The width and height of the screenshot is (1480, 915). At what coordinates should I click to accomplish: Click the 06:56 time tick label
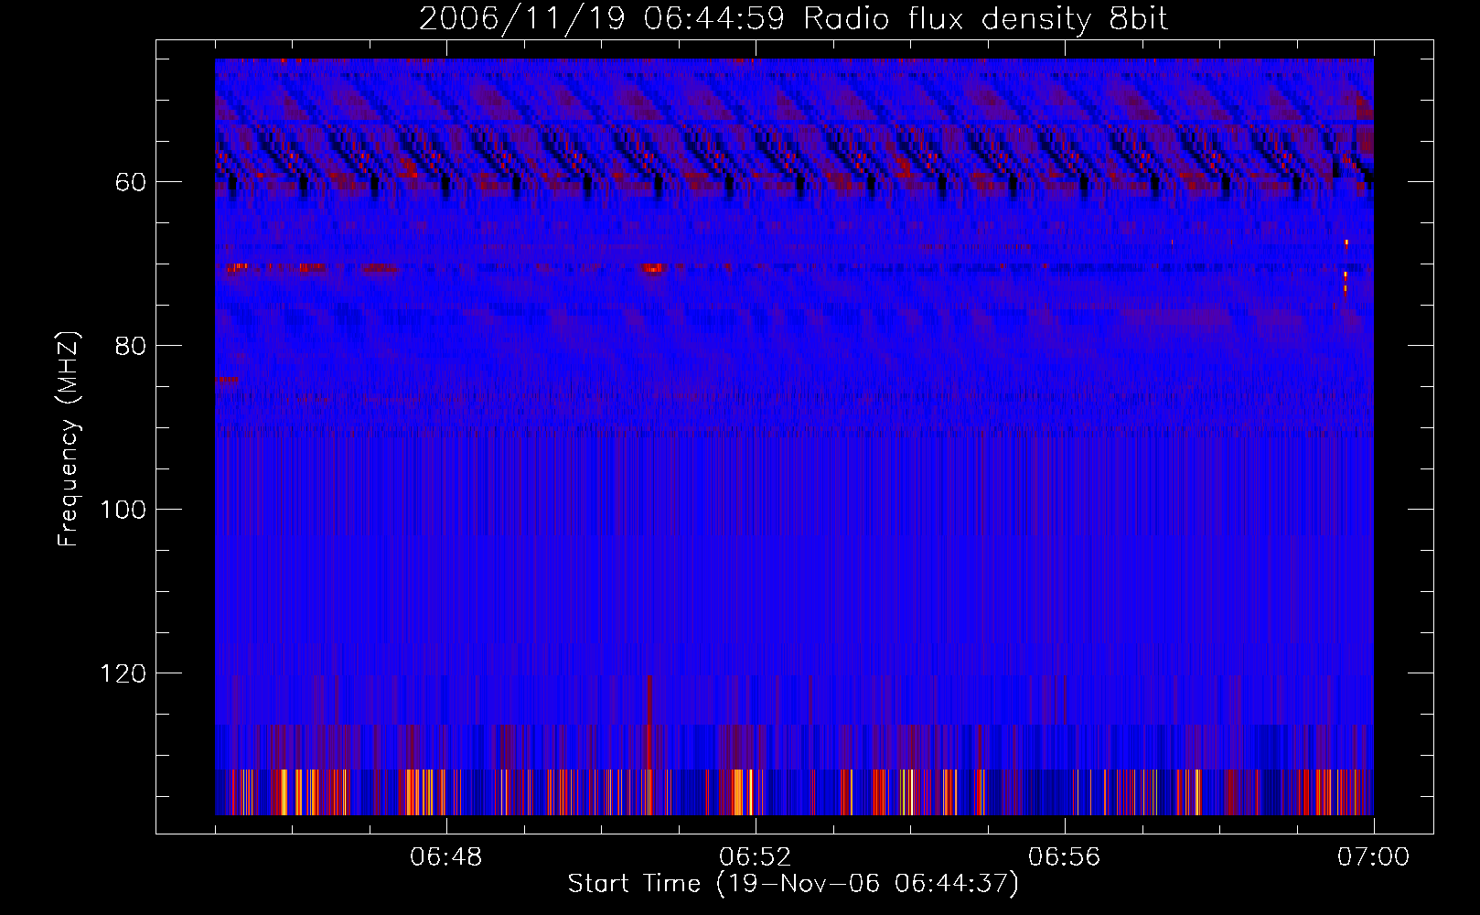[x=1065, y=857]
